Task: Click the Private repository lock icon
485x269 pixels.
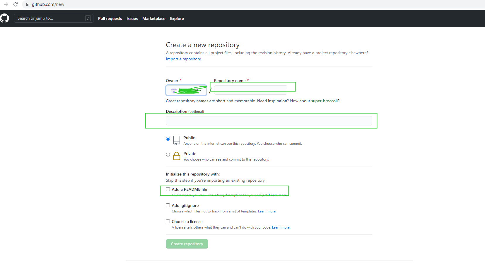Action: [177, 156]
